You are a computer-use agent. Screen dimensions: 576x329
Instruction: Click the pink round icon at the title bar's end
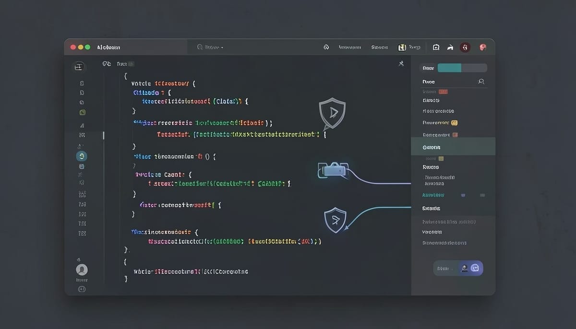(483, 47)
